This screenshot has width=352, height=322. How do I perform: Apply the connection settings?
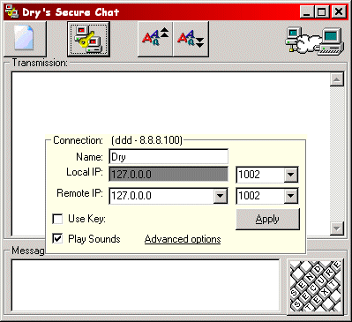267,220
